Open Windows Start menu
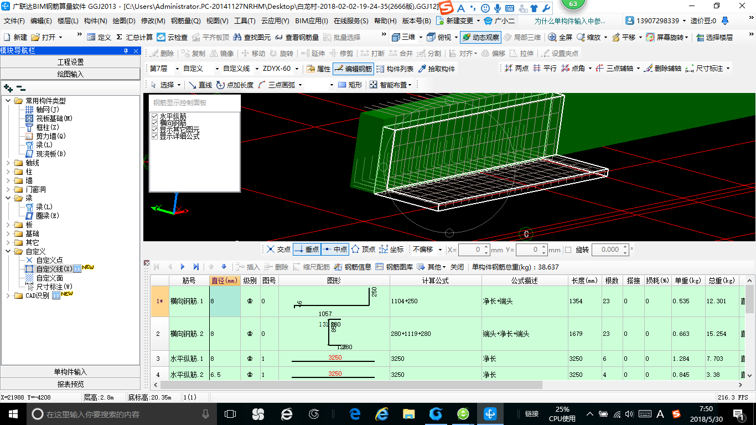Viewport: 756px width, 425px height. tap(13, 413)
